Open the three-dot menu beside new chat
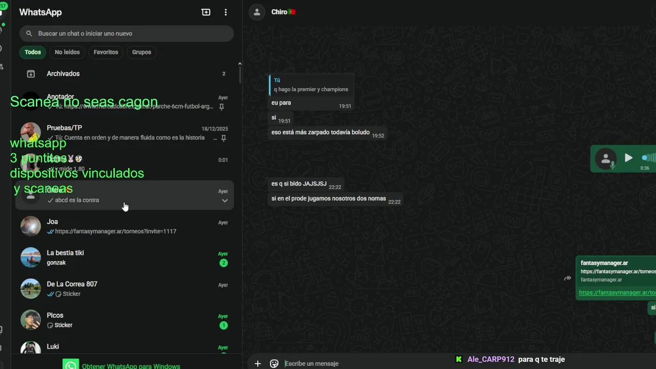 [225, 12]
